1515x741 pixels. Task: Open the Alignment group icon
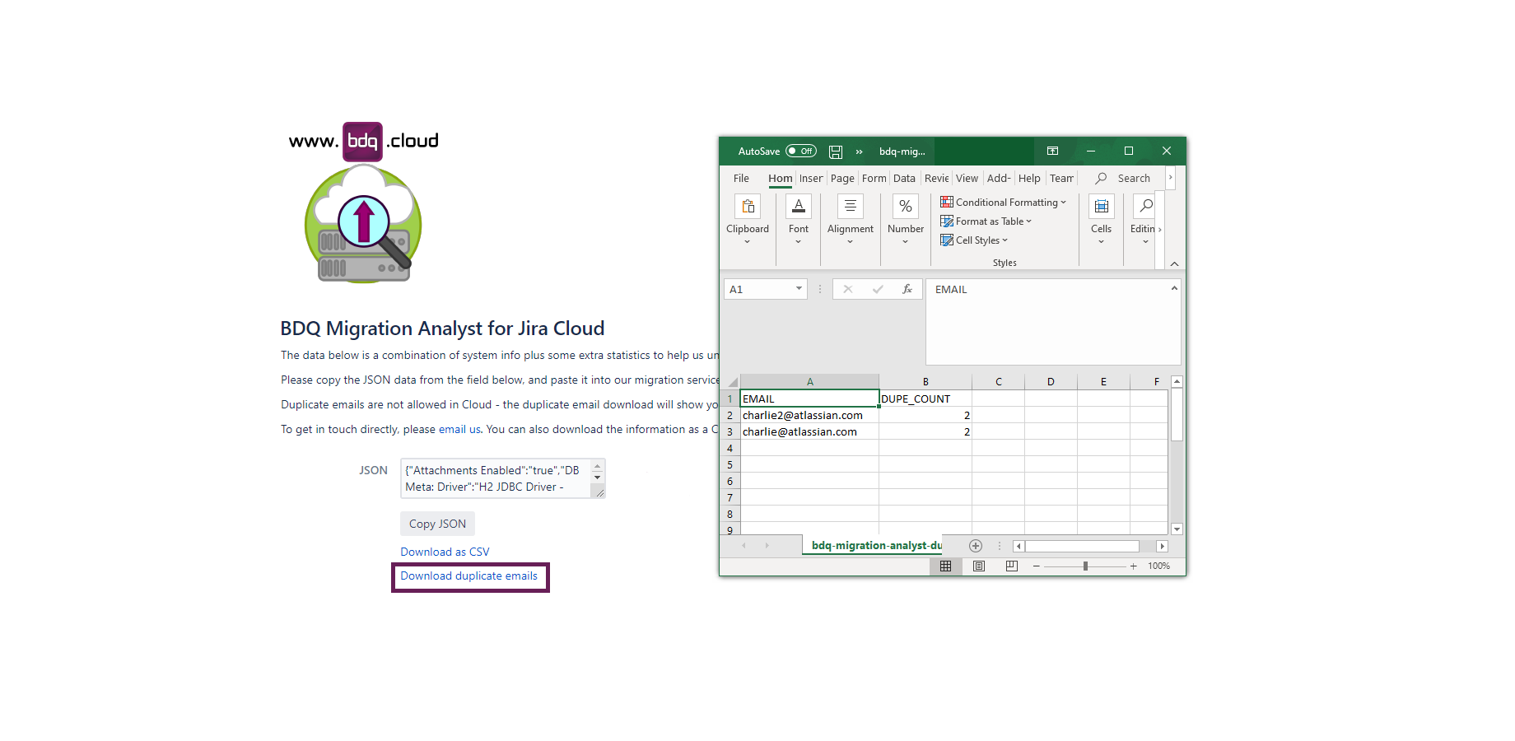pos(850,207)
